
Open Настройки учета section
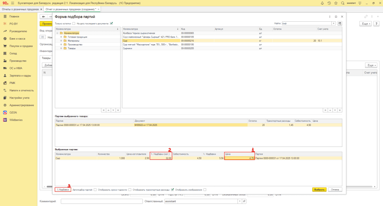(19, 98)
